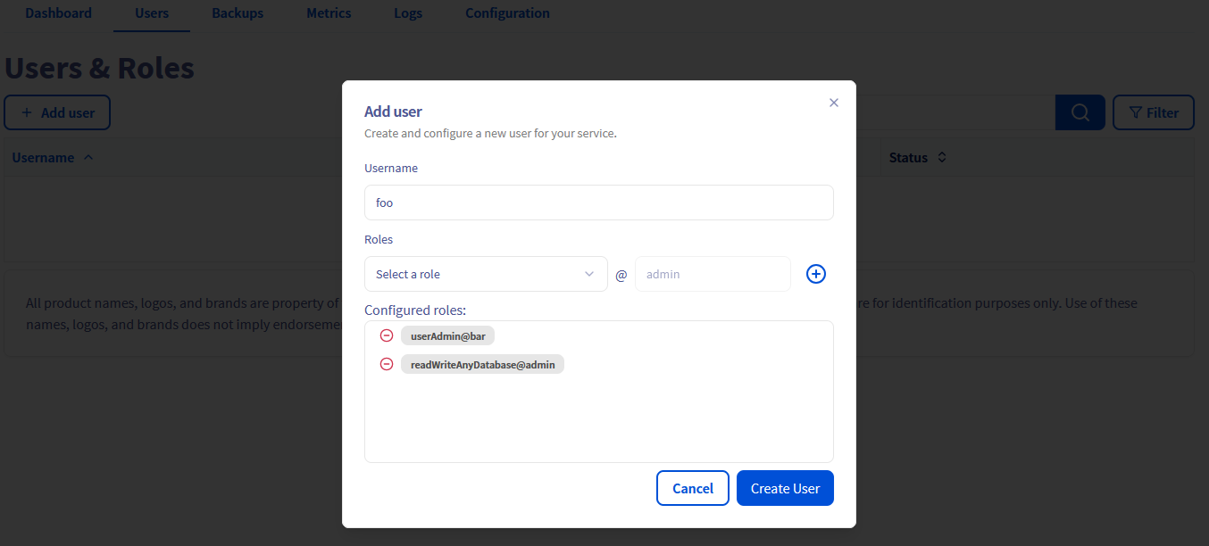Open the Backups tab
The width and height of the screenshot is (1209, 546).
237,13
